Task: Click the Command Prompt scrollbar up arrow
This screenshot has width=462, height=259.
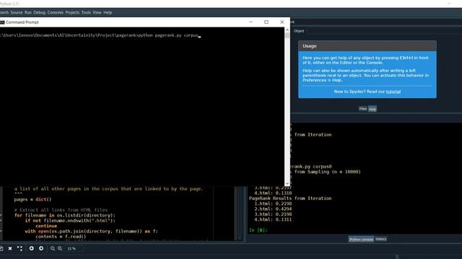Action: tap(287, 30)
